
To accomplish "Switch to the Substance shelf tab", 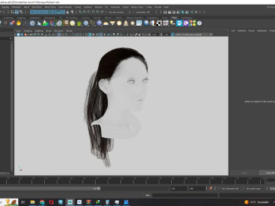I will 152,18.
